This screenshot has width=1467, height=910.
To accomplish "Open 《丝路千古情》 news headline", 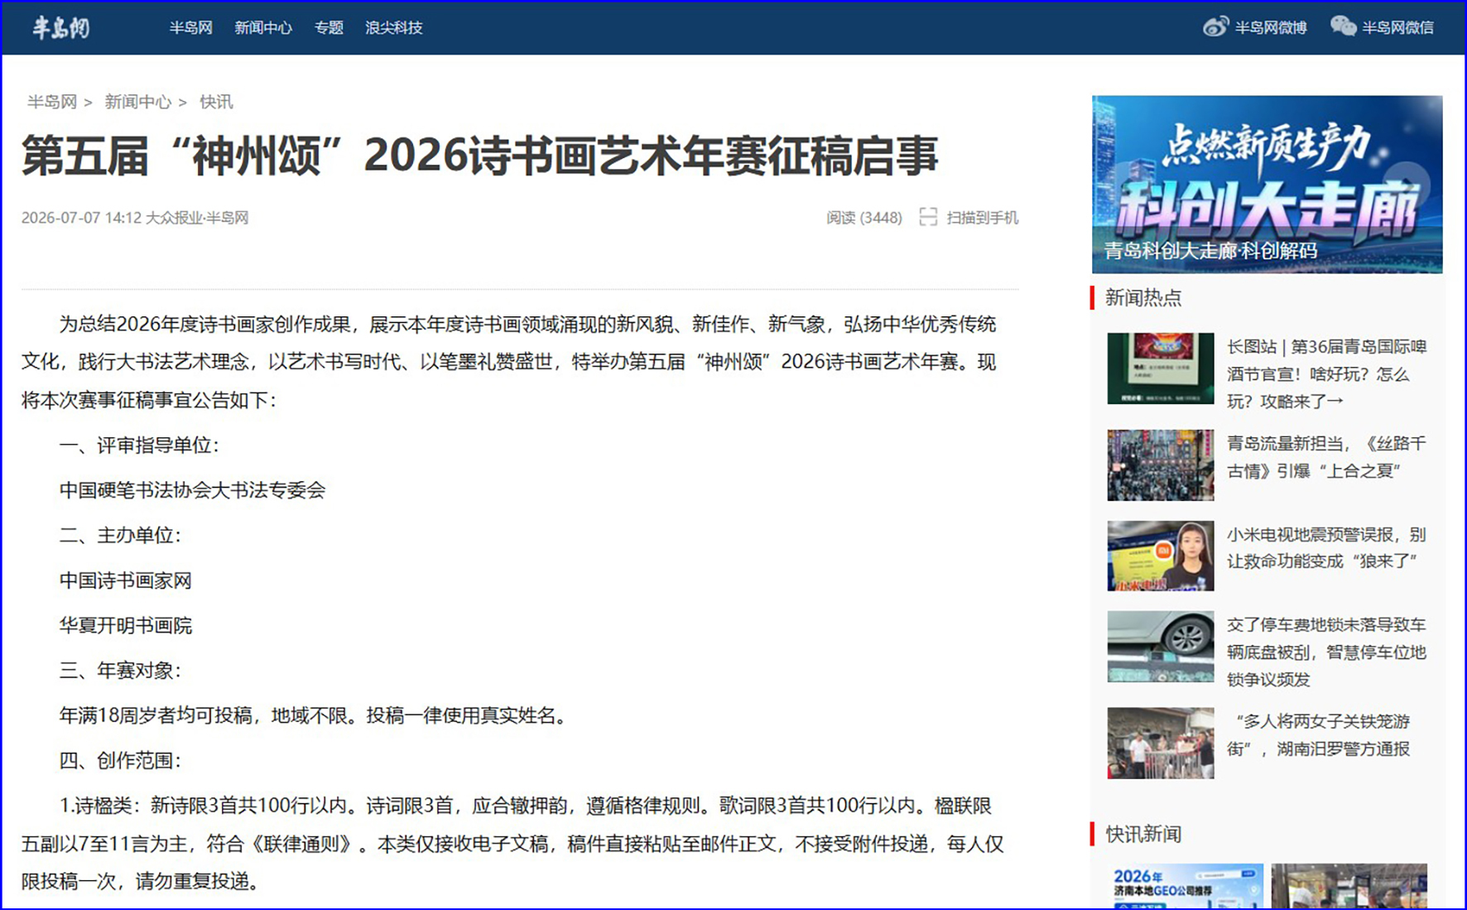I will pyautogui.click(x=1326, y=457).
